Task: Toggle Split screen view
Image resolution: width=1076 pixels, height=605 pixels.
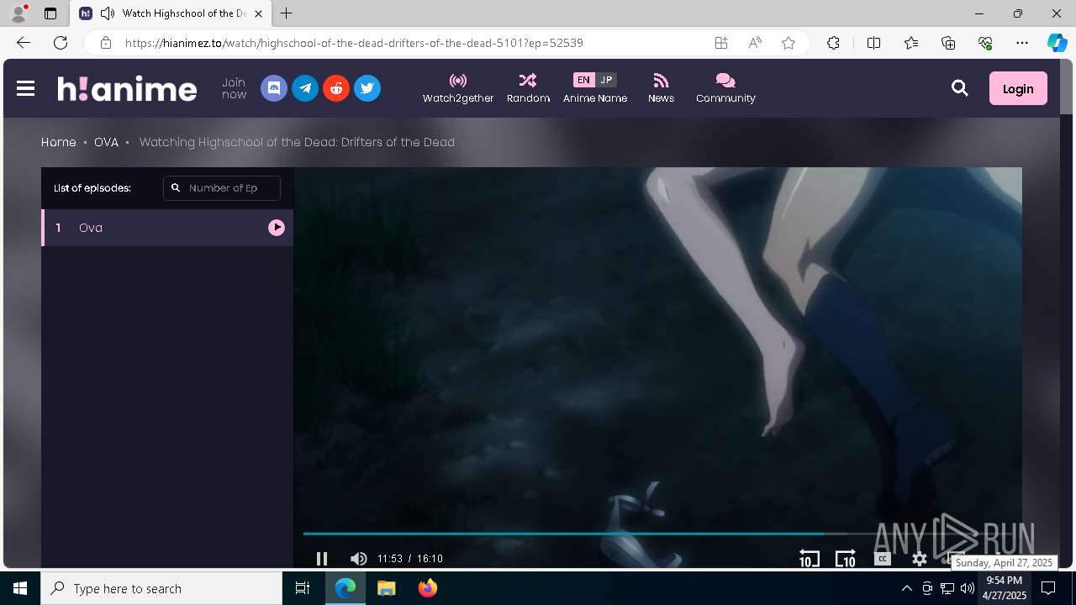Action: [873, 43]
